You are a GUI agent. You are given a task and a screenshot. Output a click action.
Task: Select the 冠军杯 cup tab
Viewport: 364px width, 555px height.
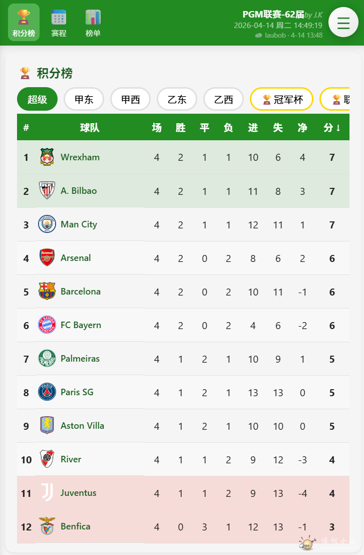tap(281, 99)
